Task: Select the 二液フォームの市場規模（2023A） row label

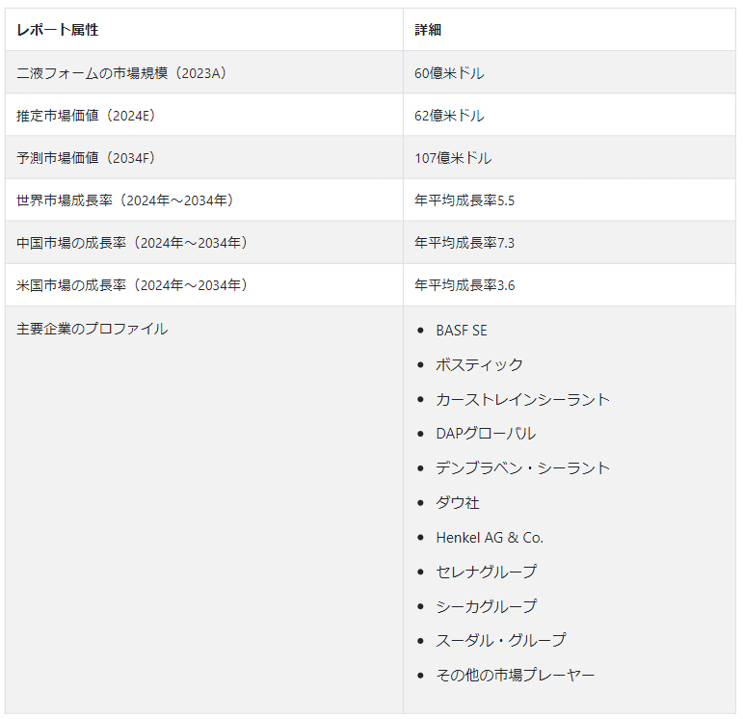Action: (x=122, y=72)
